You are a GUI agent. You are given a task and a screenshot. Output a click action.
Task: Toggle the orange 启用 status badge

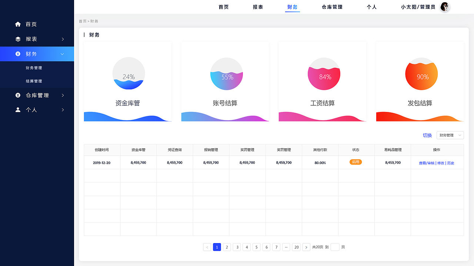356,162
